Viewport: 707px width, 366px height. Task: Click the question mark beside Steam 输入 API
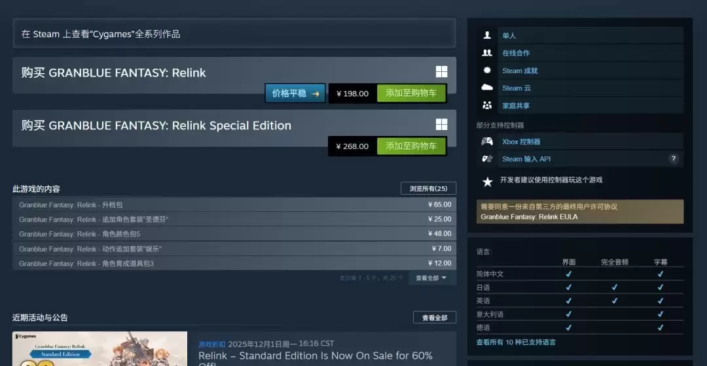(673, 158)
